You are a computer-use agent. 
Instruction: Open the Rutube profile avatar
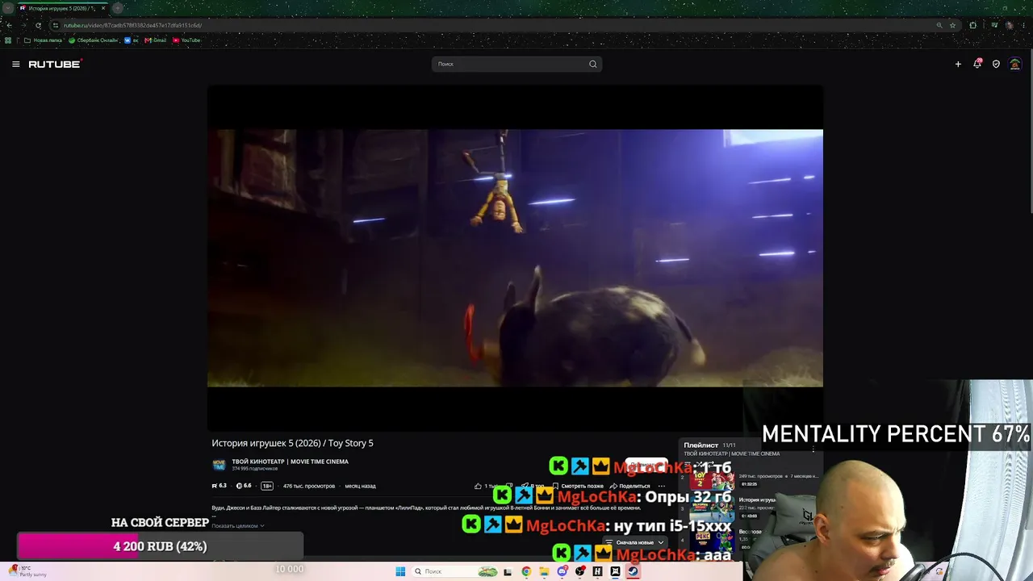click(x=1015, y=64)
